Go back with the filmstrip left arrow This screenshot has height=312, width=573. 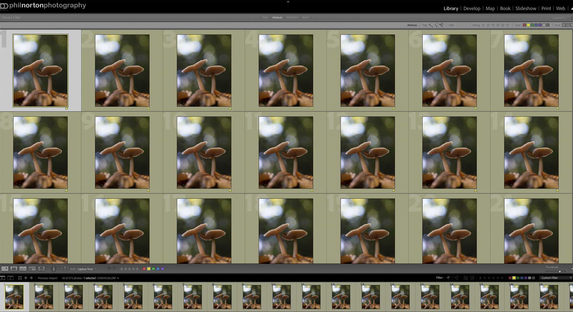coord(26,278)
